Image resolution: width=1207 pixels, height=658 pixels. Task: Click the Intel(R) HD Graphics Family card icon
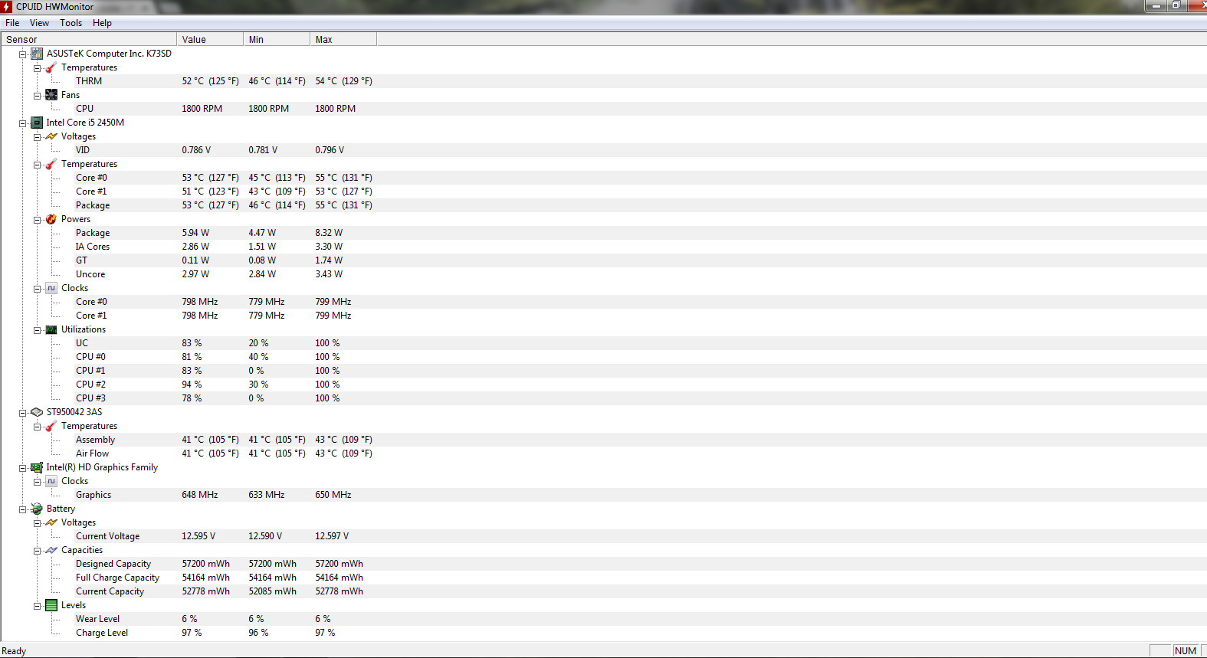click(x=37, y=467)
